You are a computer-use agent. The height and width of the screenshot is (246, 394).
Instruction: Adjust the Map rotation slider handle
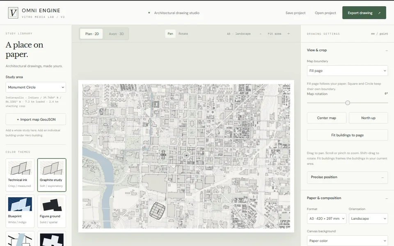pos(348,102)
